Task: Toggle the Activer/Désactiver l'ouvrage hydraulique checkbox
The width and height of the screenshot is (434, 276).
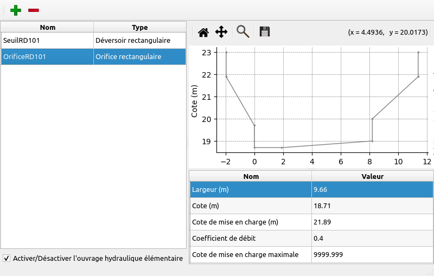Action: (x=7, y=259)
